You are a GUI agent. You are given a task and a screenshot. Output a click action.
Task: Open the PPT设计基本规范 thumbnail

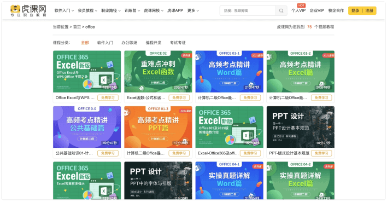[x=301, y=127]
